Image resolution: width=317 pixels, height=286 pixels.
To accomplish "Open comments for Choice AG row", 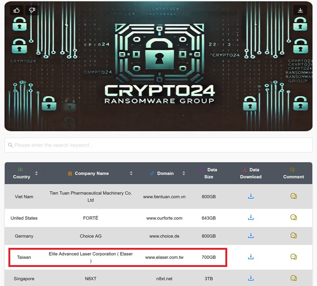I will [294, 235].
